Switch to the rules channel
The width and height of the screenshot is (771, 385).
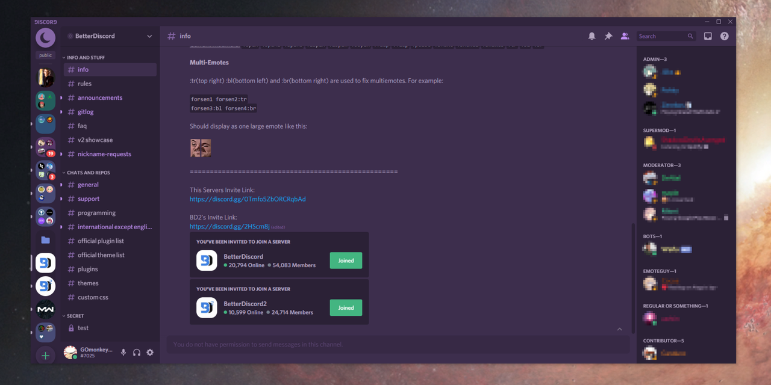pos(84,84)
